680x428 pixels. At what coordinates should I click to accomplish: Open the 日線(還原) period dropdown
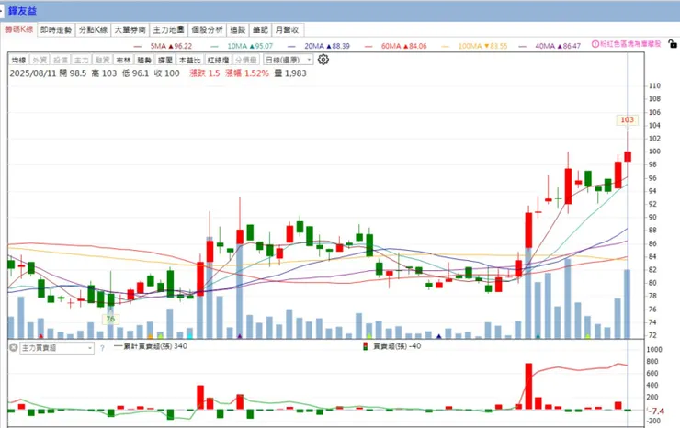tap(288, 60)
